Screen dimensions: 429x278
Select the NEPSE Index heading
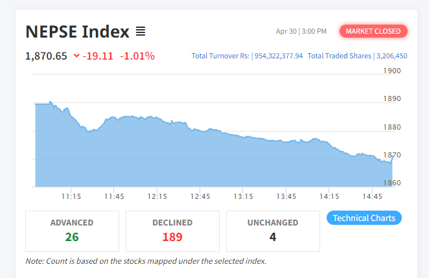tap(77, 31)
